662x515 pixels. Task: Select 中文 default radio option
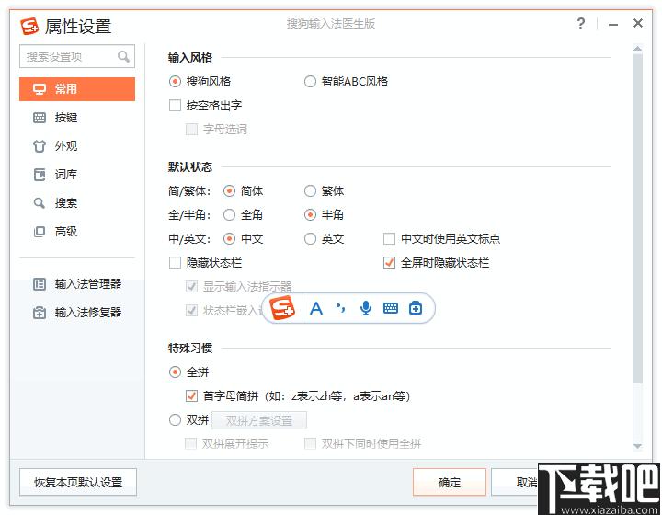tap(229, 239)
